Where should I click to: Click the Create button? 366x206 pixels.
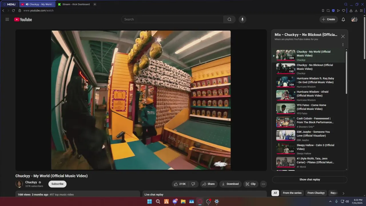click(329, 19)
